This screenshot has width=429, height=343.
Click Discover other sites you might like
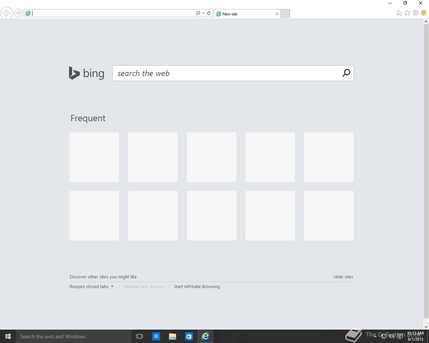click(103, 277)
